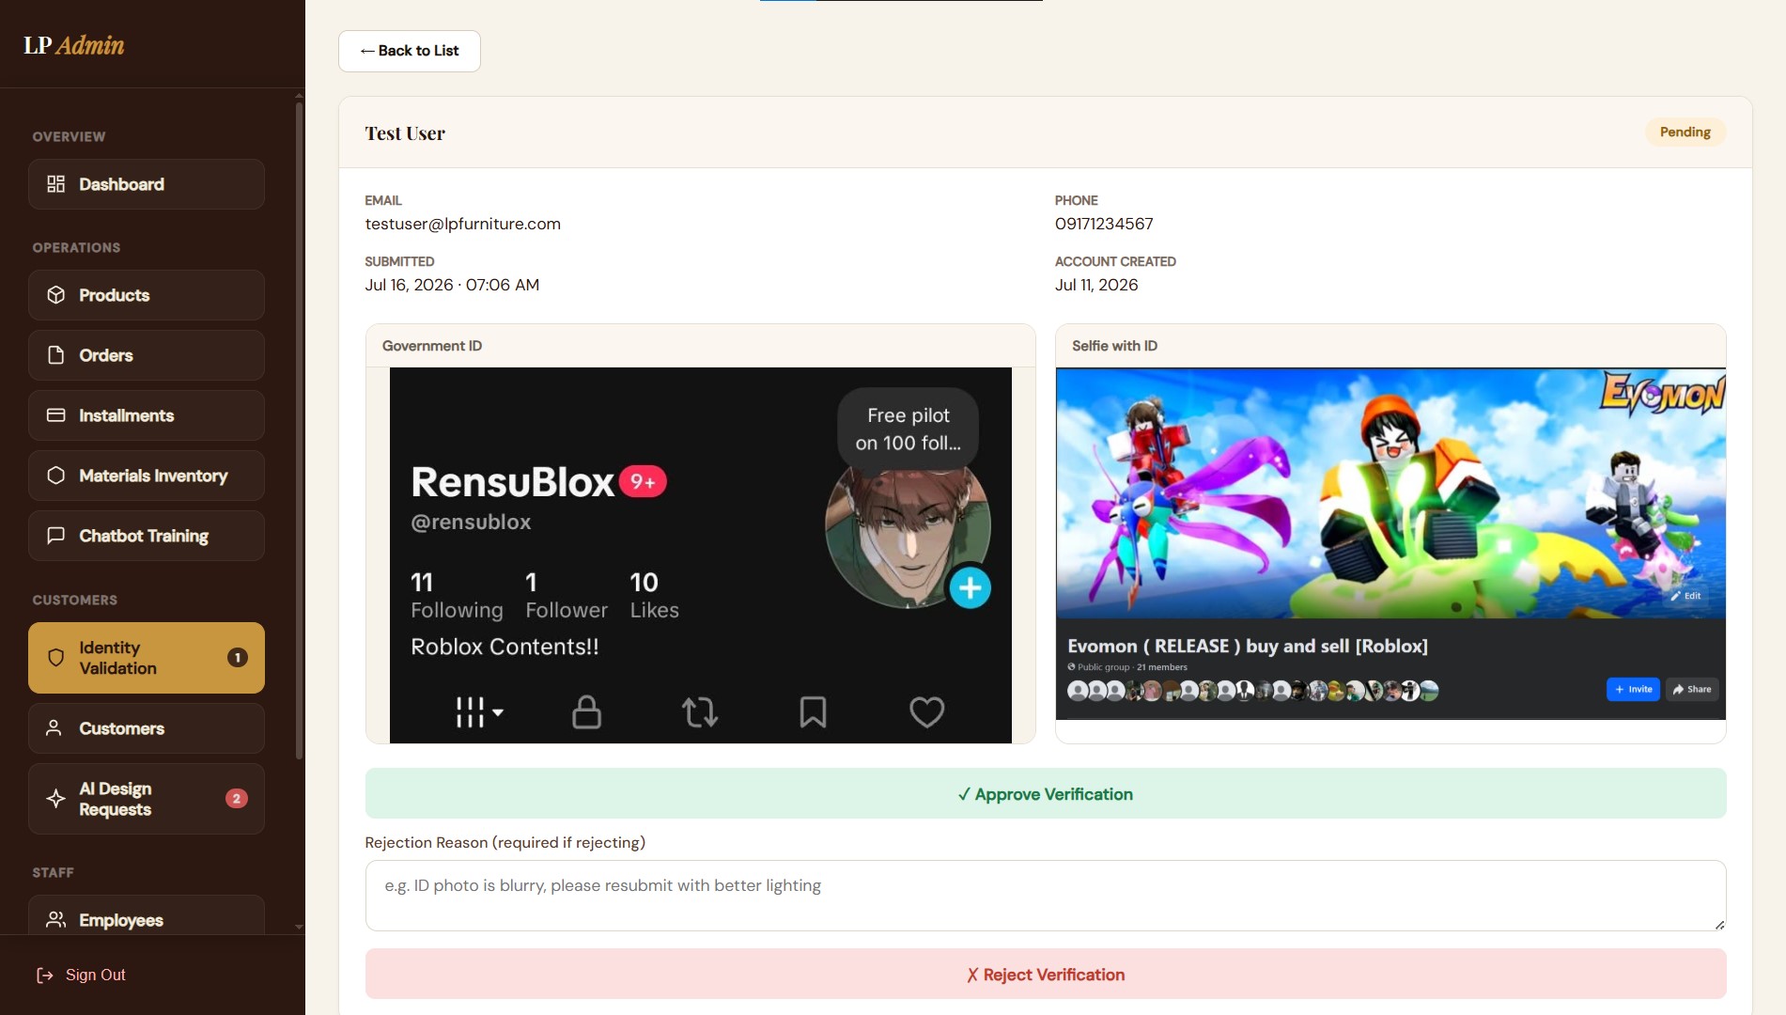
Task: Click the Chatbot Training speech bubble icon
Action: click(x=56, y=536)
